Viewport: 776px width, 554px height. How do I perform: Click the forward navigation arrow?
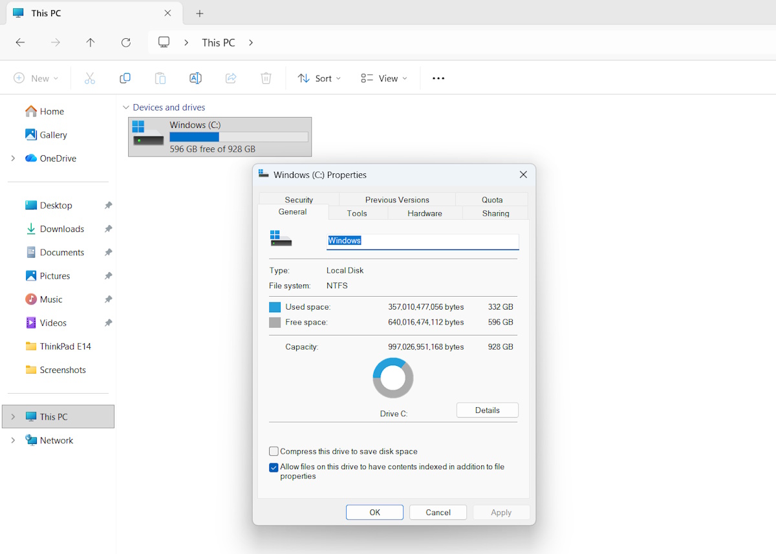click(x=56, y=43)
